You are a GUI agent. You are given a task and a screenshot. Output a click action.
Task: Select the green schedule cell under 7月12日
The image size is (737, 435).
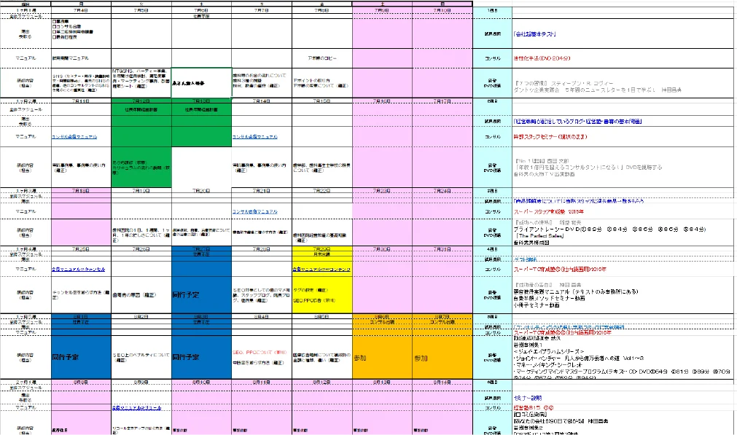click(141, 109)
